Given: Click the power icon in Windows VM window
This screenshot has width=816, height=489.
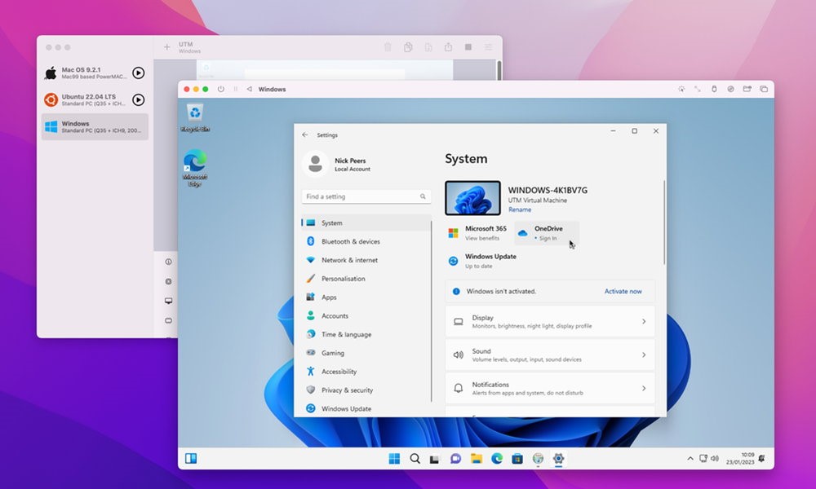Looking at the screenshot, I should pyautogui.click(x=221, y=89).
